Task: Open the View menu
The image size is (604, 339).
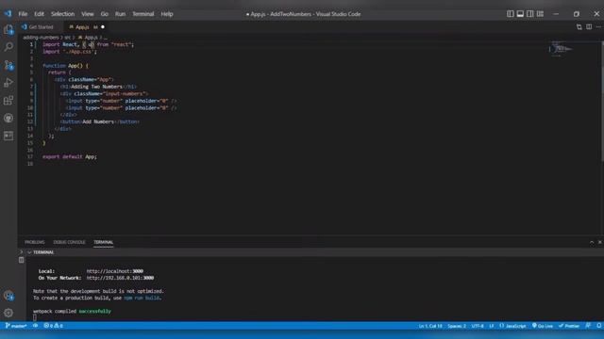Action: [x=88, y=14]
